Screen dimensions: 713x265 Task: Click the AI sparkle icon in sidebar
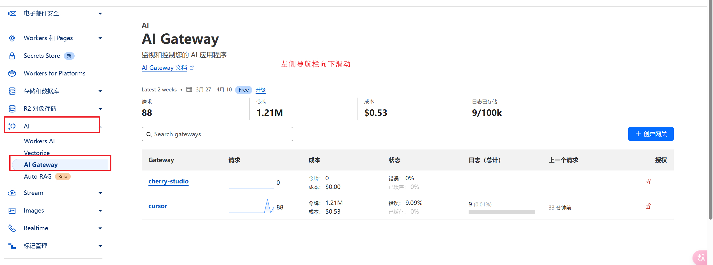[x=12, y=126]
